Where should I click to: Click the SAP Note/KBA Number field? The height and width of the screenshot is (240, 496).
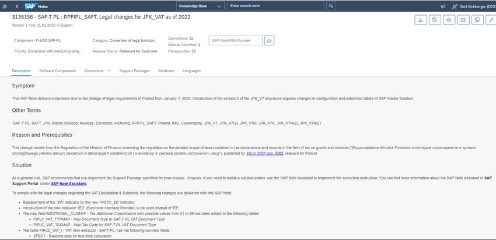coord(235,40)
